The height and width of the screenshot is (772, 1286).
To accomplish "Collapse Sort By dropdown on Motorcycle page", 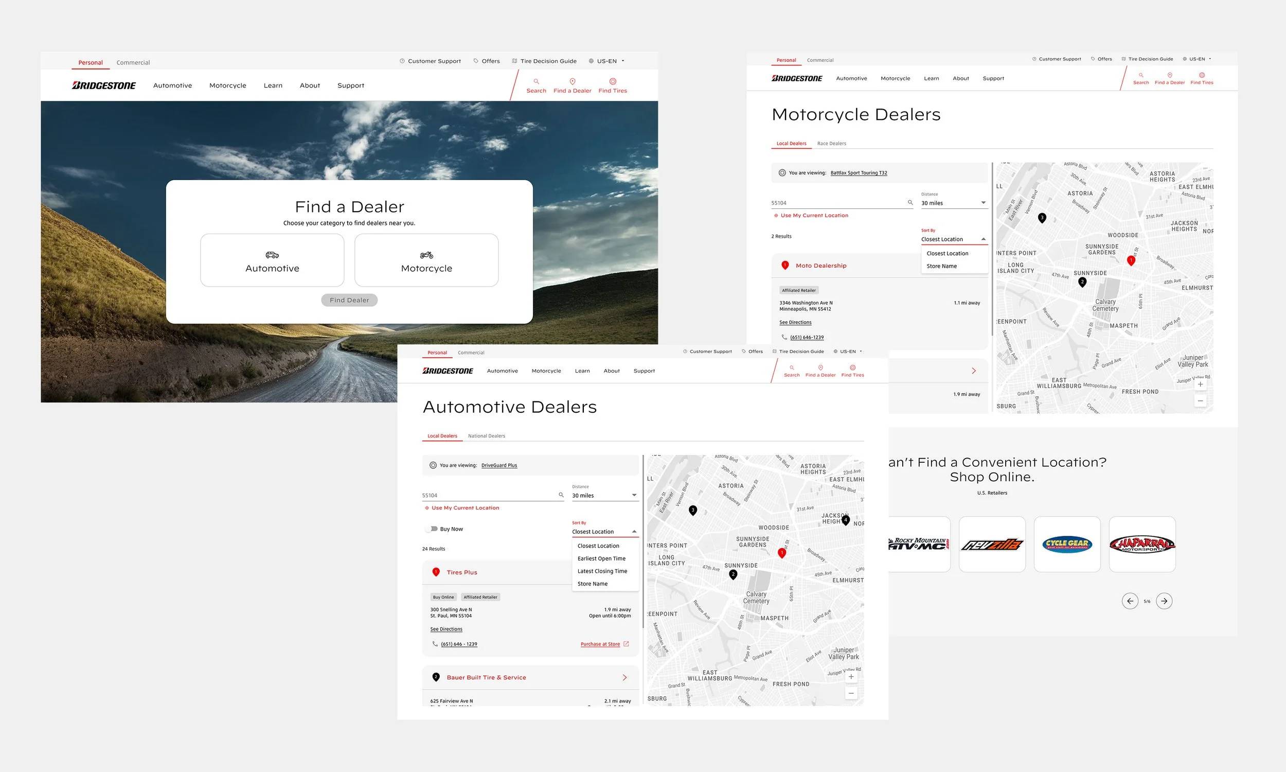I will (x=983, y=239).
